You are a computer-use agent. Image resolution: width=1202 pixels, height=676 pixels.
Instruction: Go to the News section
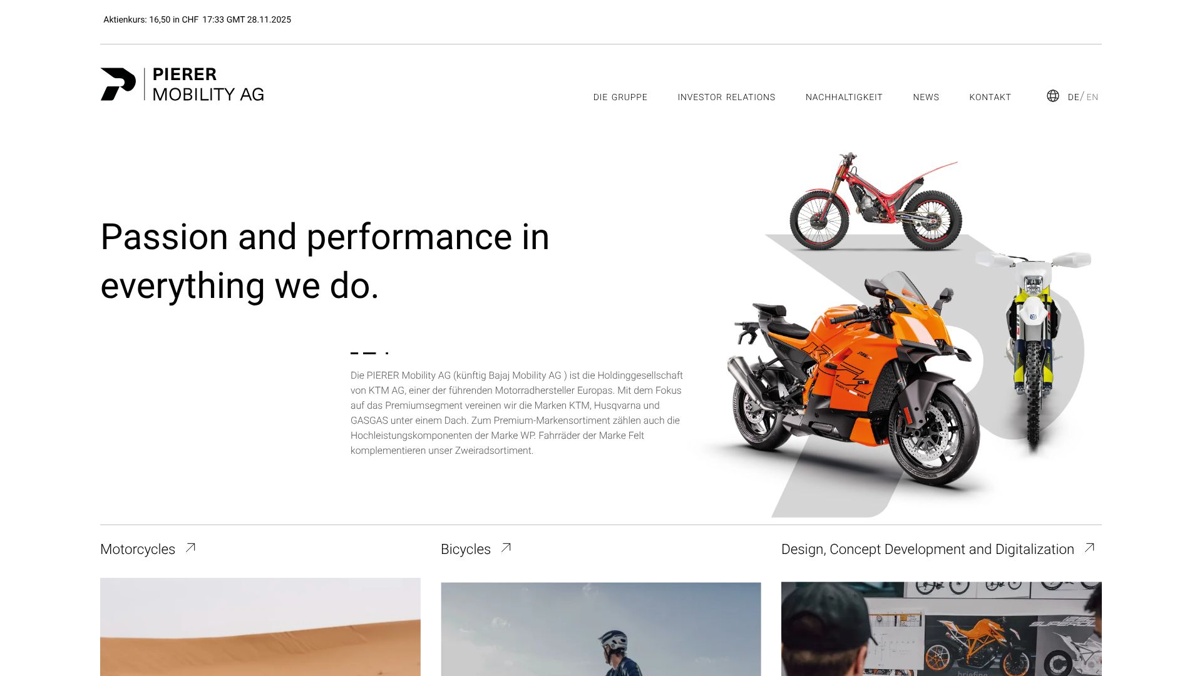pyautogui.click(x=926, y=97)
